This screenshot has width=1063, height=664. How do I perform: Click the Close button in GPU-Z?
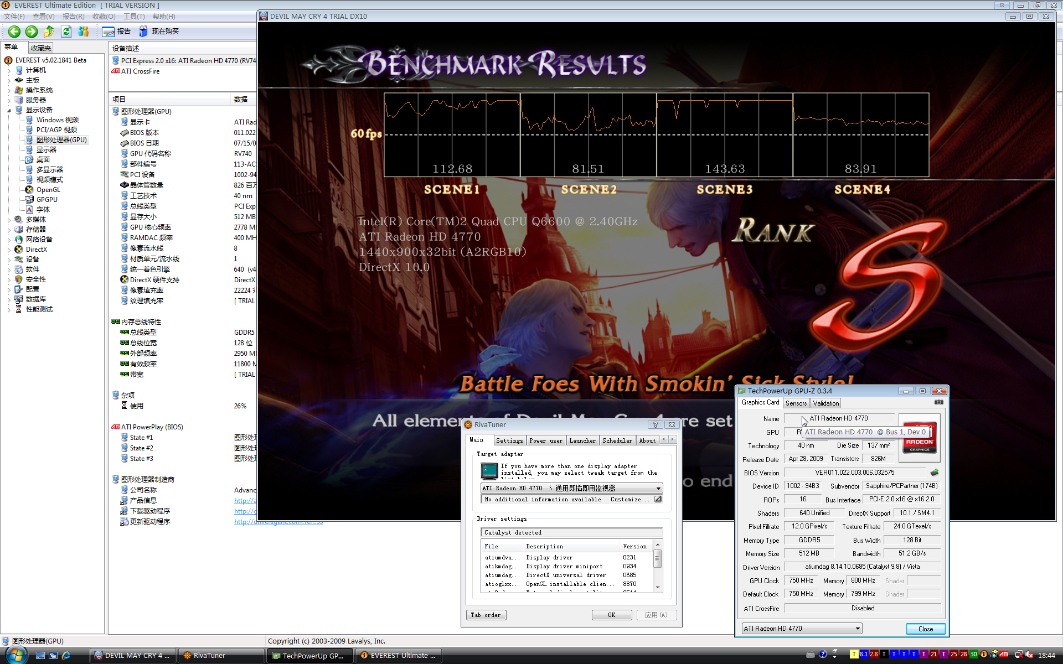pyautogui.click(x=926, y=629)
